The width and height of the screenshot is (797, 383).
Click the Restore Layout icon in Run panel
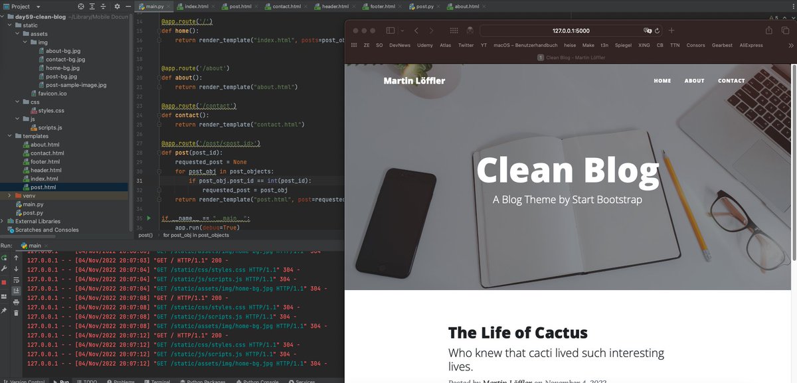[x=5, y=296]
